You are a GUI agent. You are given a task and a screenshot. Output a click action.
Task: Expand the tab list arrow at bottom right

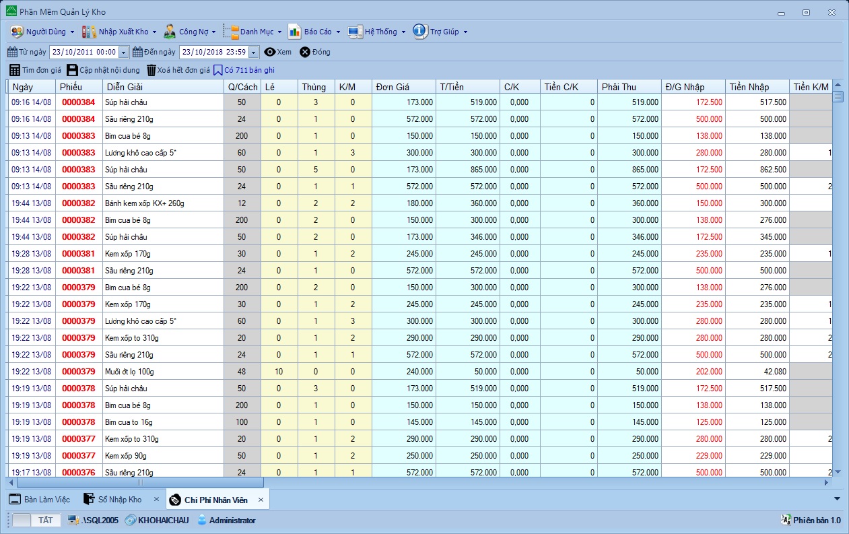tap(837, 499)
